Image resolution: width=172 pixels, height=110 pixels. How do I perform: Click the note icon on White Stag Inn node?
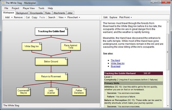[x=40, y=44]
